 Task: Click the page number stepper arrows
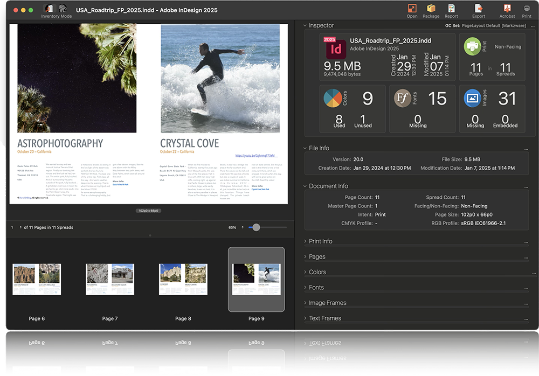tap(20, 227)
